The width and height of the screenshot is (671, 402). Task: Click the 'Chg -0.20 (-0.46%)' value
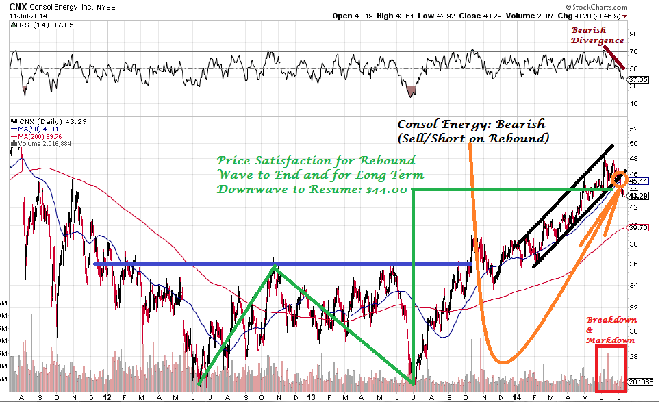tap(589, 16)
